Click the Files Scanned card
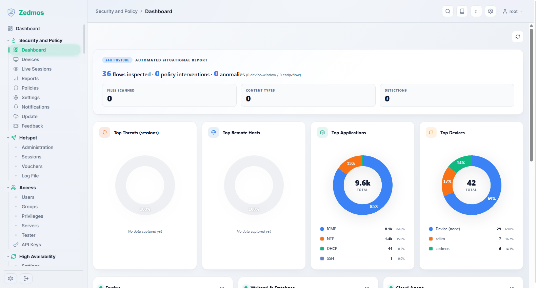This screenshot has height=288, width=537. click(x=169, y=95)
